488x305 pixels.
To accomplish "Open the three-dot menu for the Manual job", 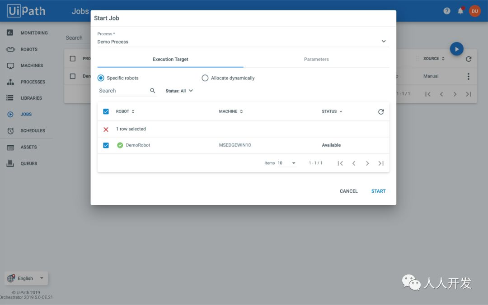I will point(468,76).
